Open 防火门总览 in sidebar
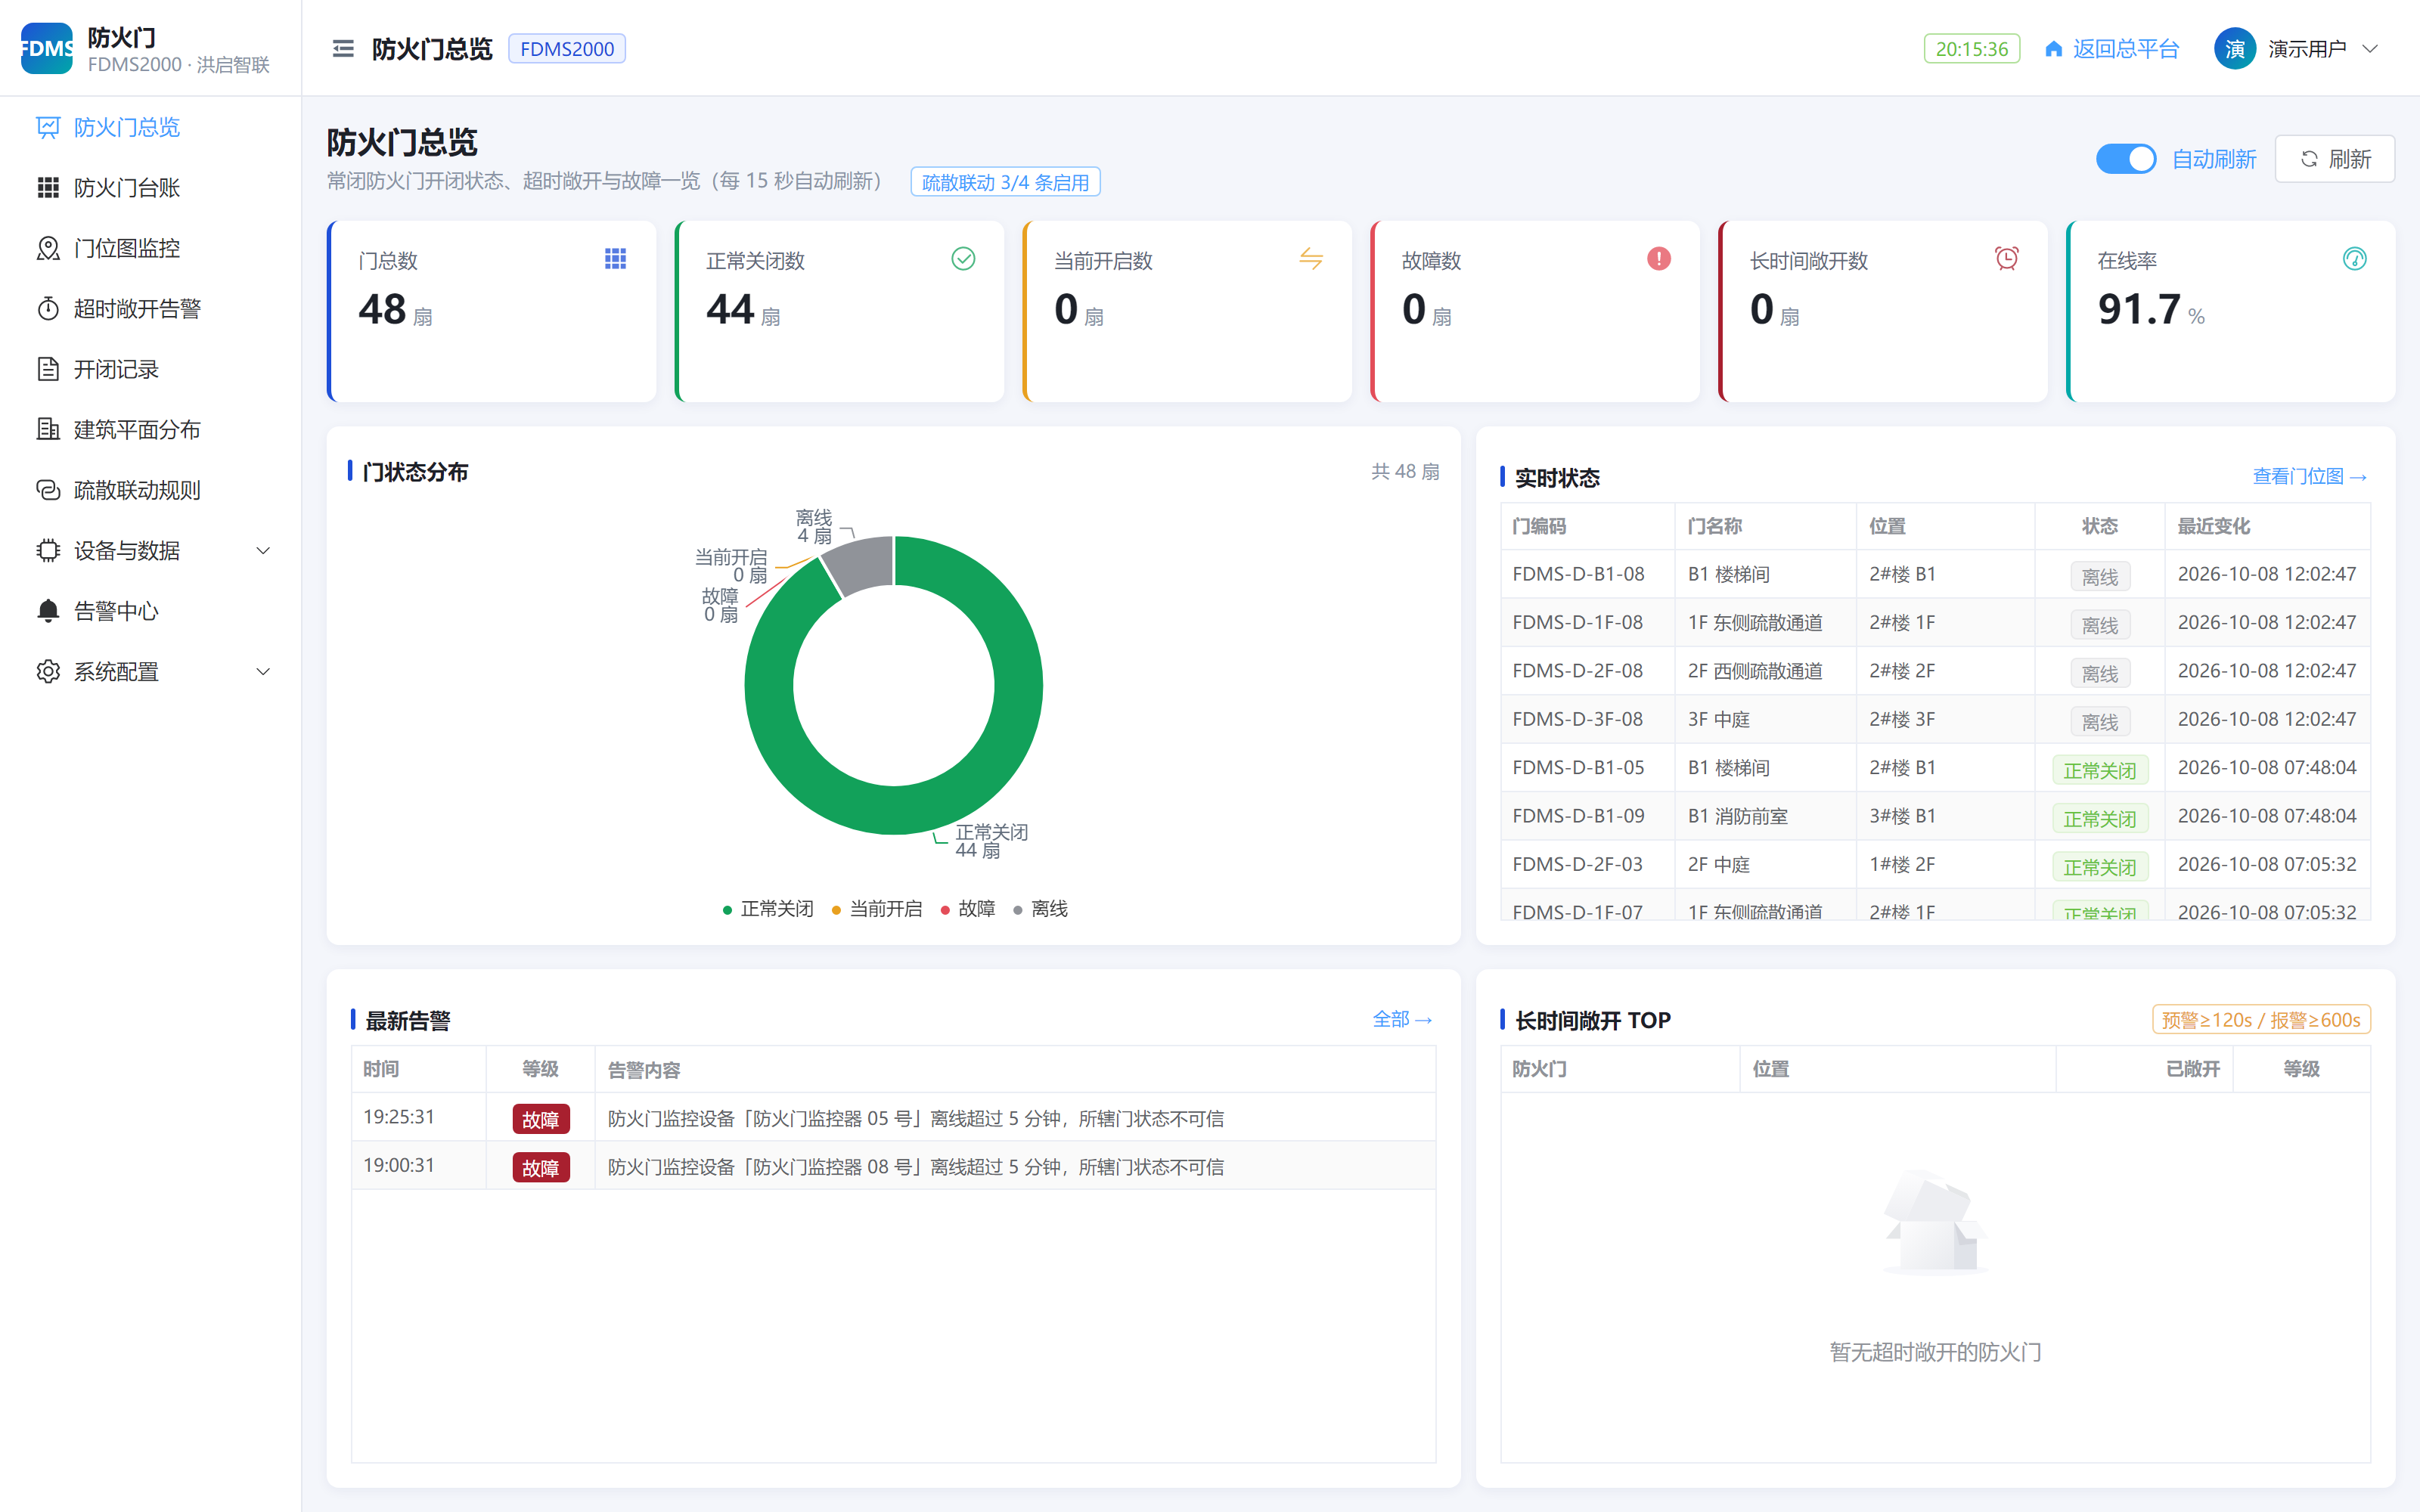This screenshot has height=1512, width=2420. [150, 127]
